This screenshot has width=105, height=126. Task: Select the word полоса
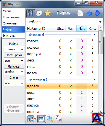pos(62,112)
